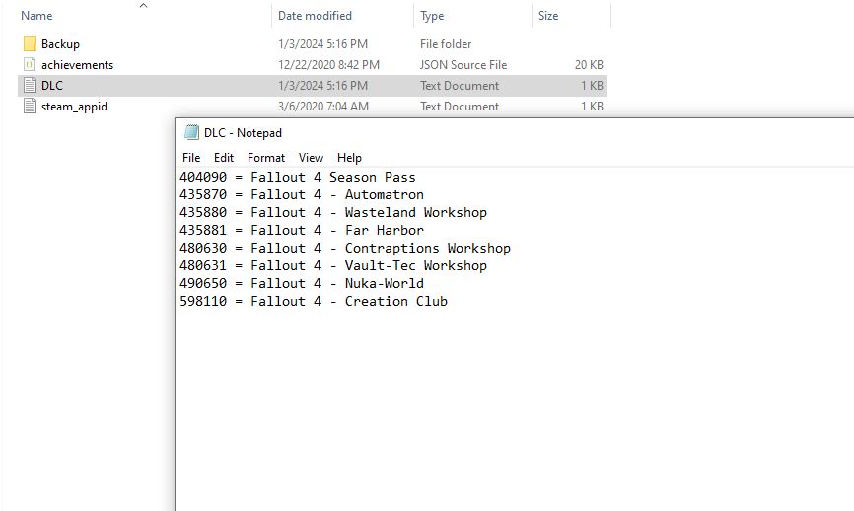This screenshot has width=854, height=511.
Task: Click the empty Notepad text area below the list
Action: (x=515, y=408)
